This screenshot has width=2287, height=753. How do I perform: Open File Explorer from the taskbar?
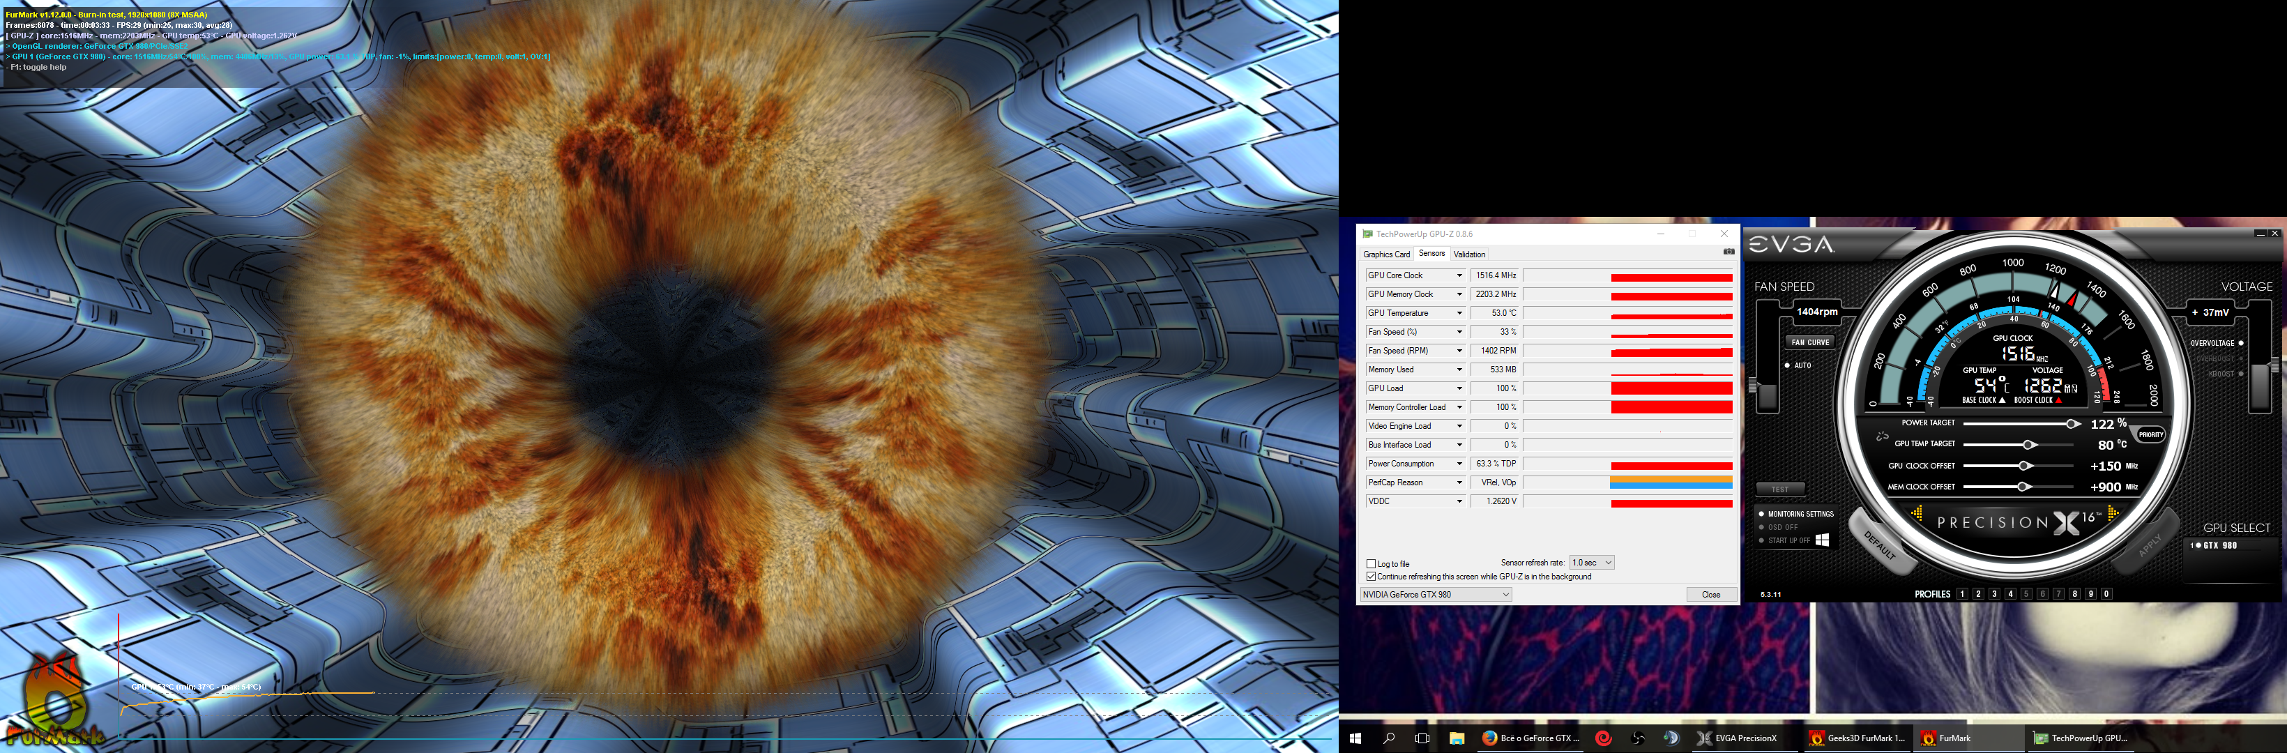click(1457, 738)
